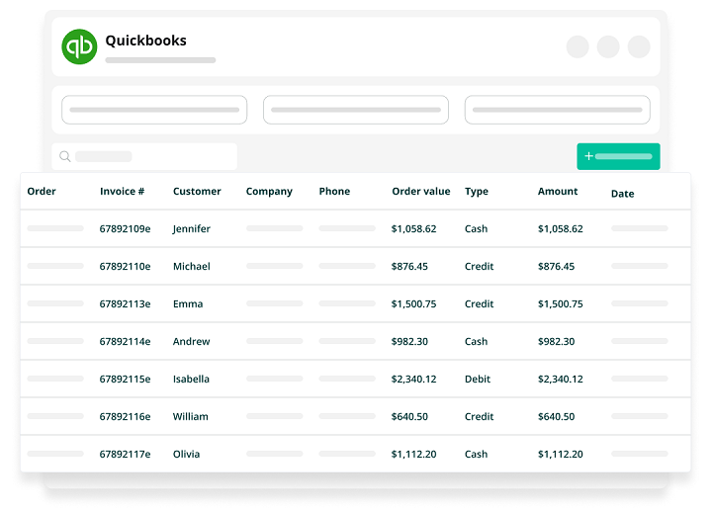This screenshot has width=712, height=510.
Task: Click the Type column header
Action: (x=477, y=192)
